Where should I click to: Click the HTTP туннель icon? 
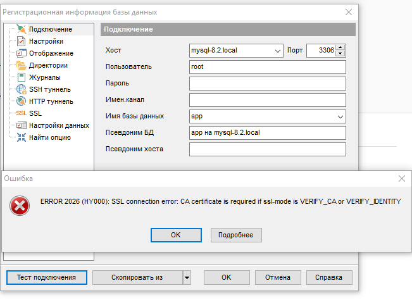tap(21, 101)
